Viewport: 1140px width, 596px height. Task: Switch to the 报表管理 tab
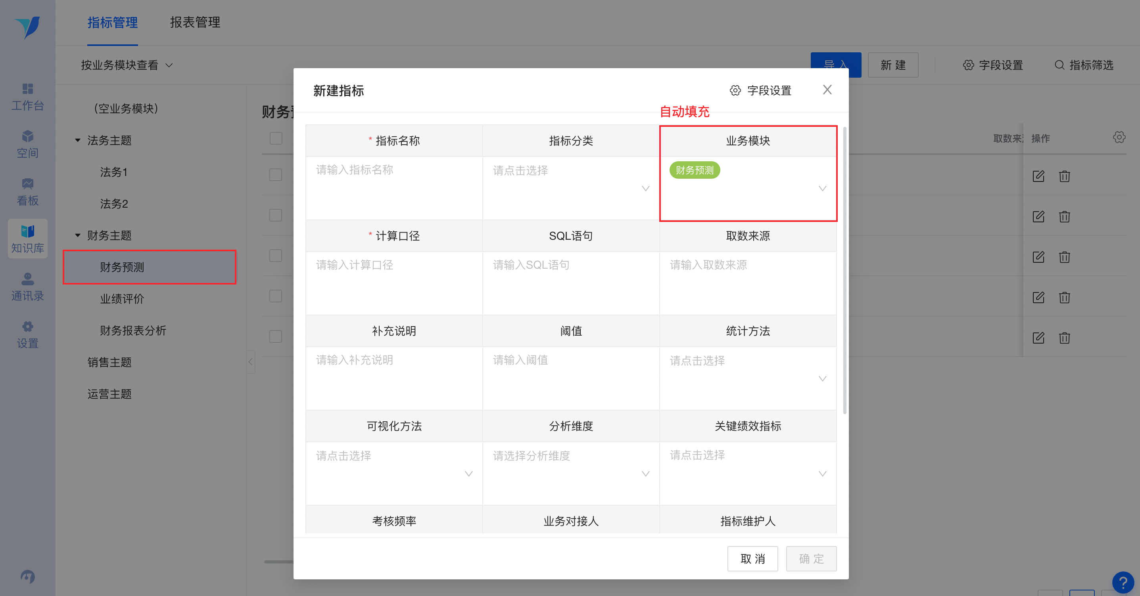(x=195, y=22)
